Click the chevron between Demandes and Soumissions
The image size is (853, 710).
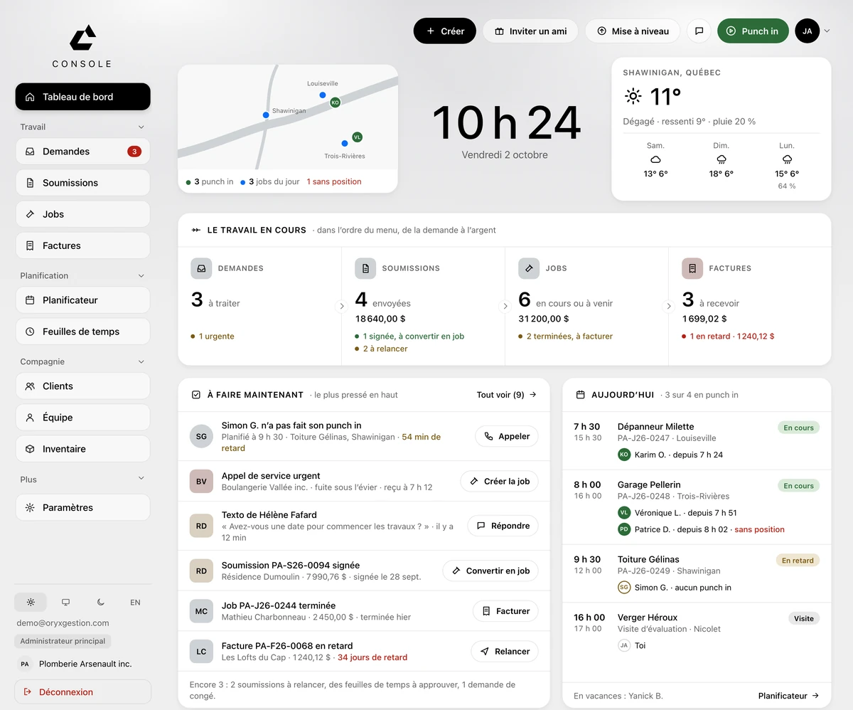[x=341, y=307]
